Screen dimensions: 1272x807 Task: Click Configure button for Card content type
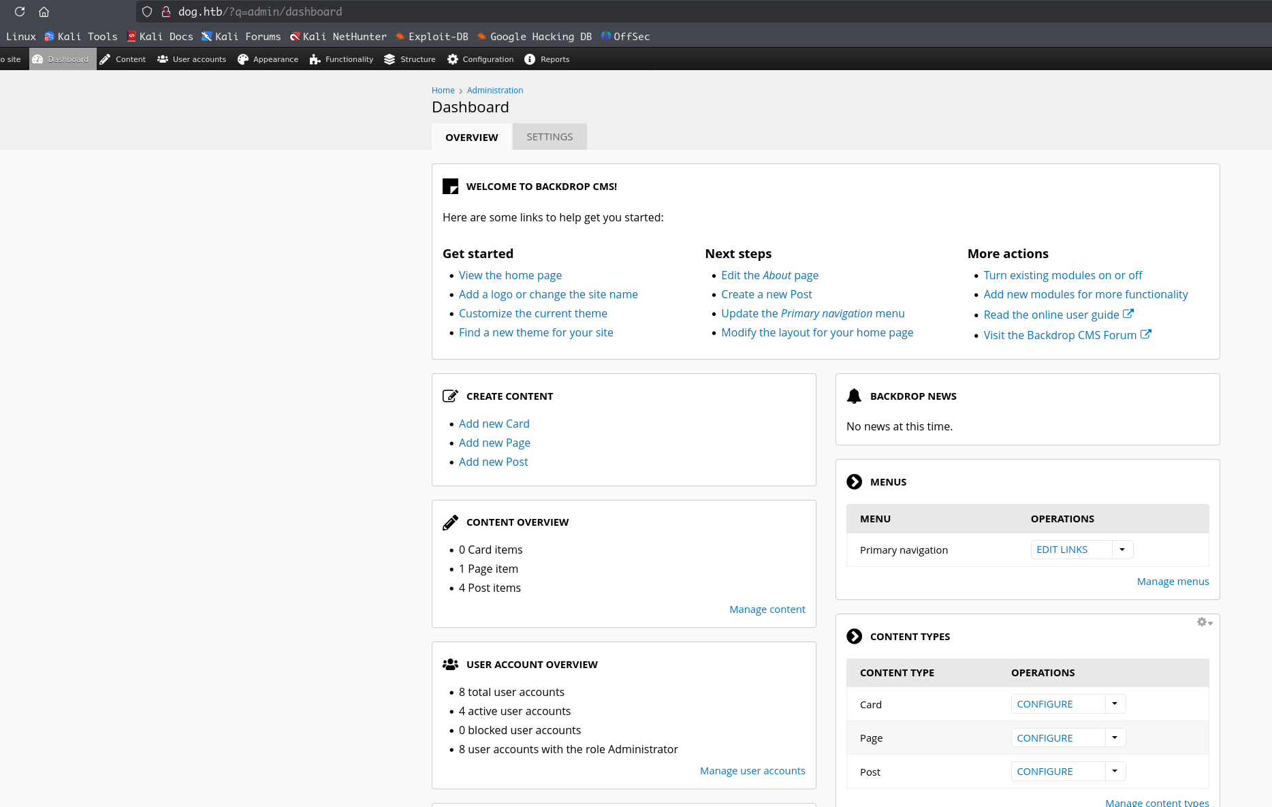1058,704
